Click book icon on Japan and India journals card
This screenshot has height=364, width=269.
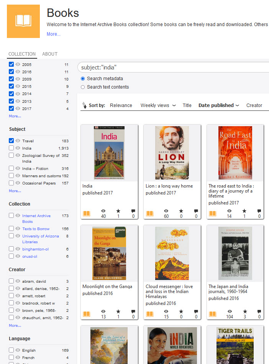[213, 314]
